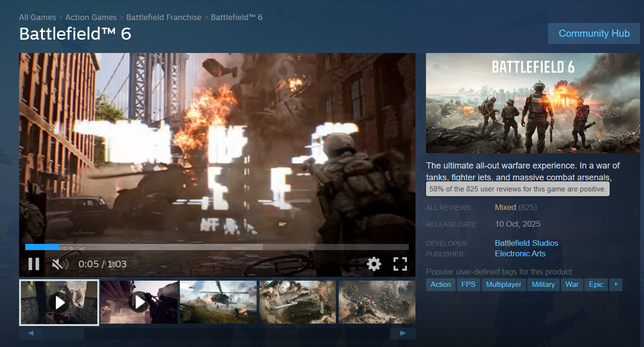
Task: Seek along the video progress bar
Action: [x=217, y=247]
